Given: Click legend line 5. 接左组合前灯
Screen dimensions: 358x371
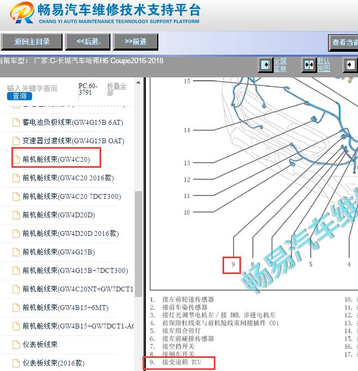Looking at the screenshot, I should [175, 331].
